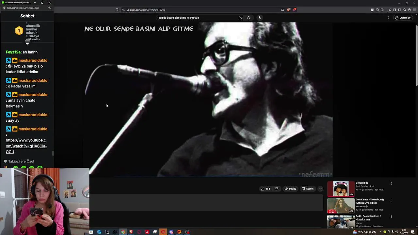Search the Kick chat popout site info icon
This screenshot has width=418, height=235.
(4, 8)
